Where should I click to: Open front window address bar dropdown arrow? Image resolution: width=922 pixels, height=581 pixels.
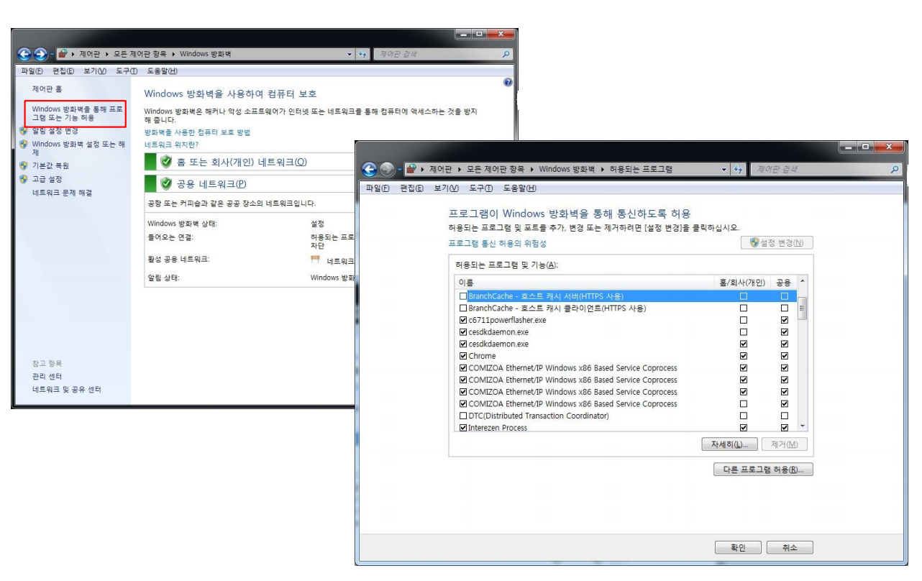[724, 170]
